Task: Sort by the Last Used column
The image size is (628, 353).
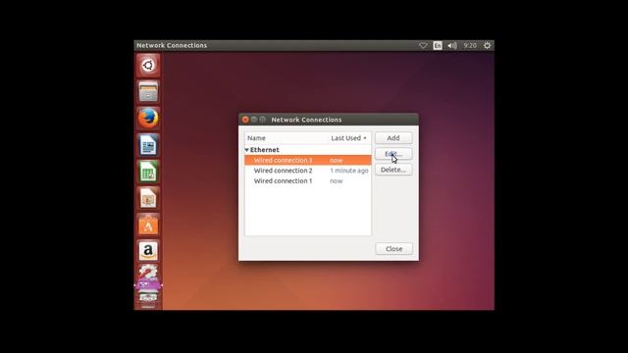Action: pyautogui.click(x=348, y=138)
